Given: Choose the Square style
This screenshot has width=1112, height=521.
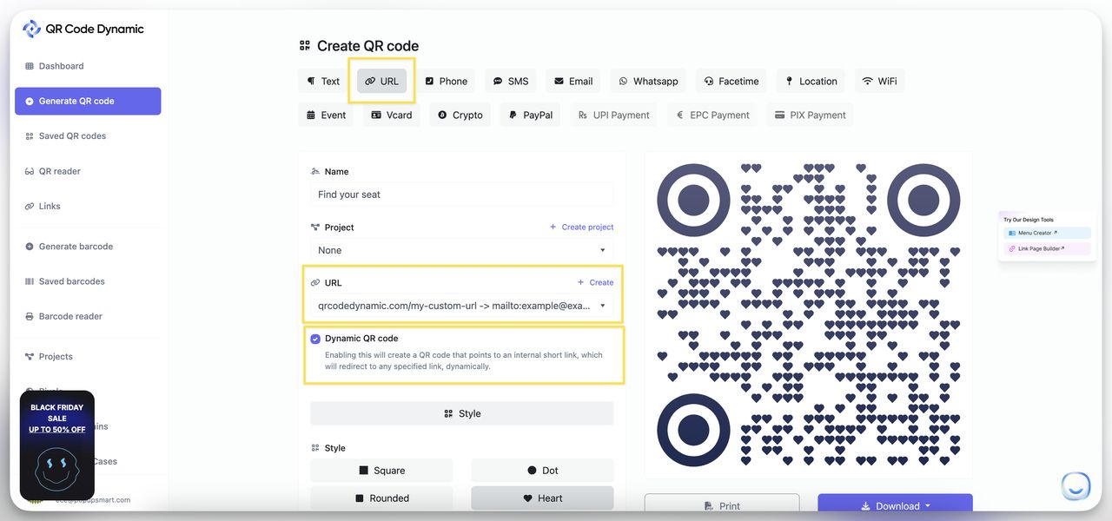Looking at the screenshot, I should click(381, 471).
